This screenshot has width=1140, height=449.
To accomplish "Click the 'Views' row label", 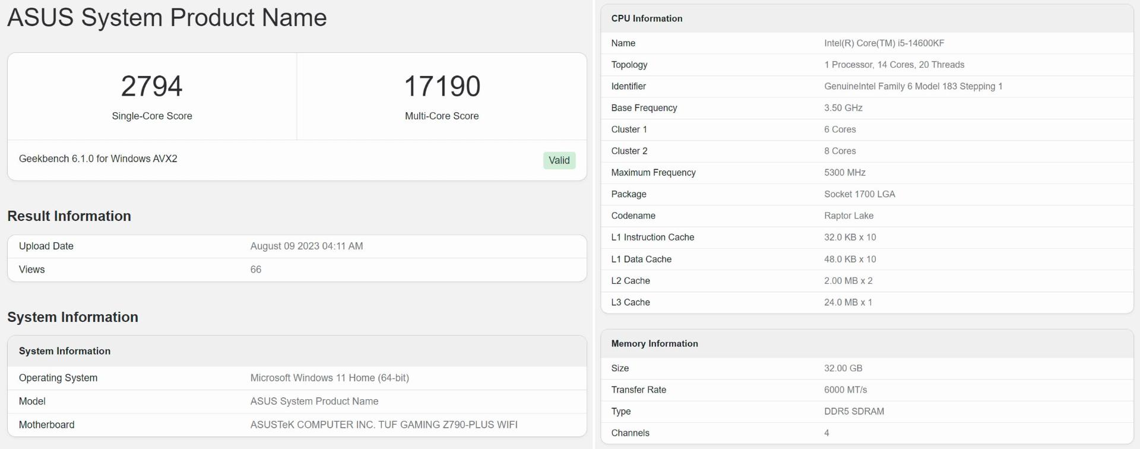I will click(x=31, y=270).
